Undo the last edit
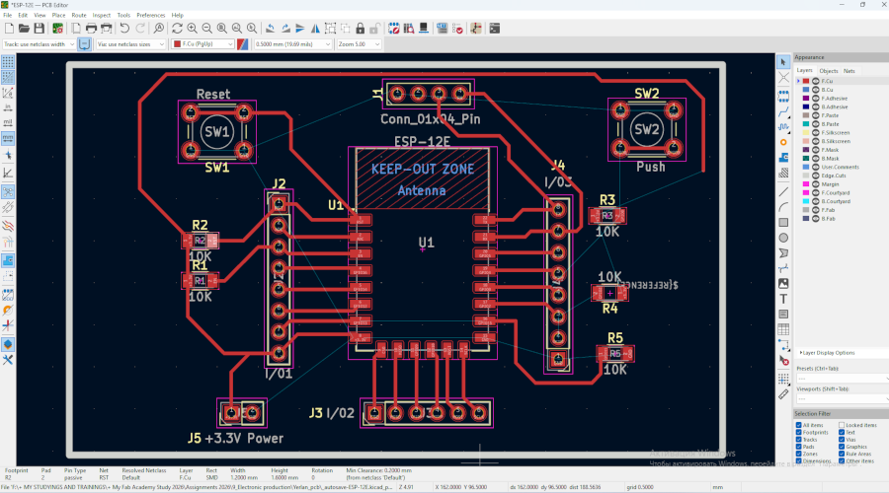This screenshot has width=889, height=493. point(124,29)
